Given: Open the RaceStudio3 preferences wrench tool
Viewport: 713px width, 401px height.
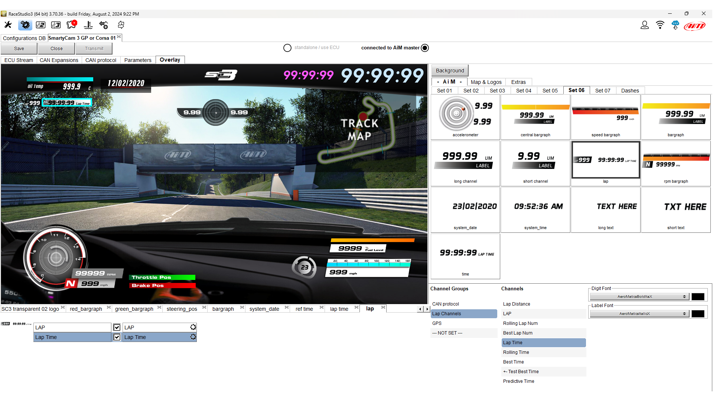Looking at the screenshot, I should tap(8, 25).
